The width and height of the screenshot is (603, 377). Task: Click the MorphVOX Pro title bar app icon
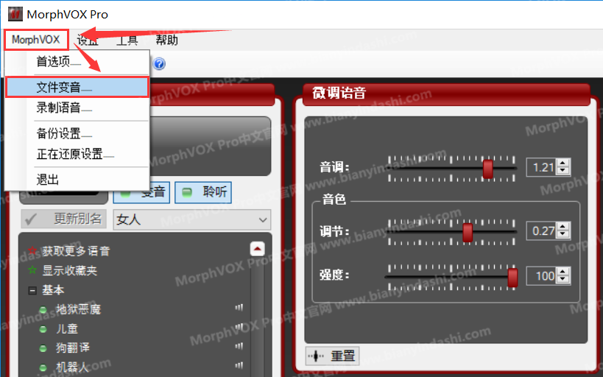[15, 14]
